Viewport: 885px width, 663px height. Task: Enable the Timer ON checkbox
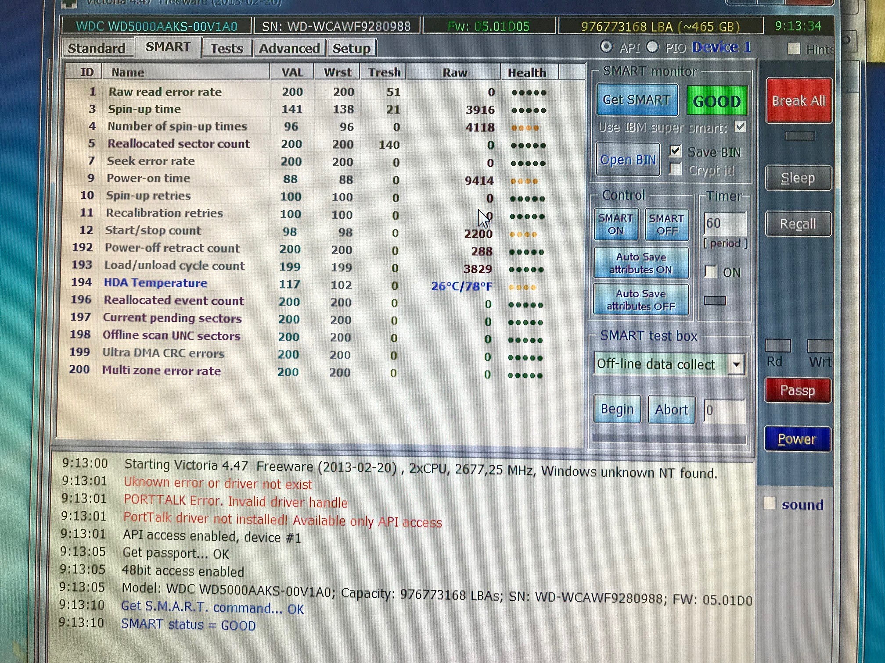[711, 272]
